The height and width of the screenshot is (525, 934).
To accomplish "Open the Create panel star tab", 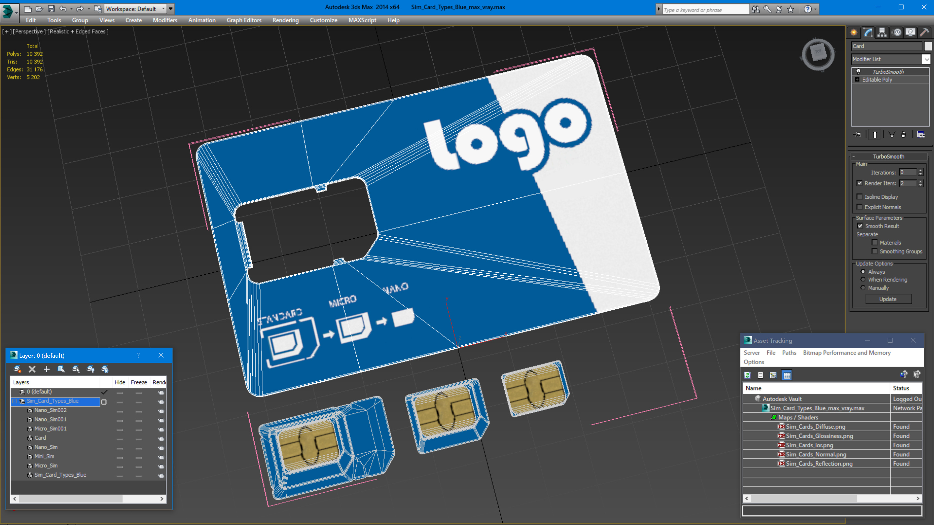I will (854, 33).
